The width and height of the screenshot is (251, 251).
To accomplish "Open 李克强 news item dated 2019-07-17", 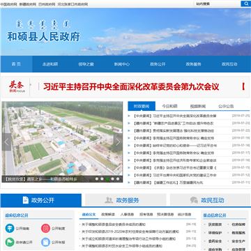I will (x=174, y=153).
